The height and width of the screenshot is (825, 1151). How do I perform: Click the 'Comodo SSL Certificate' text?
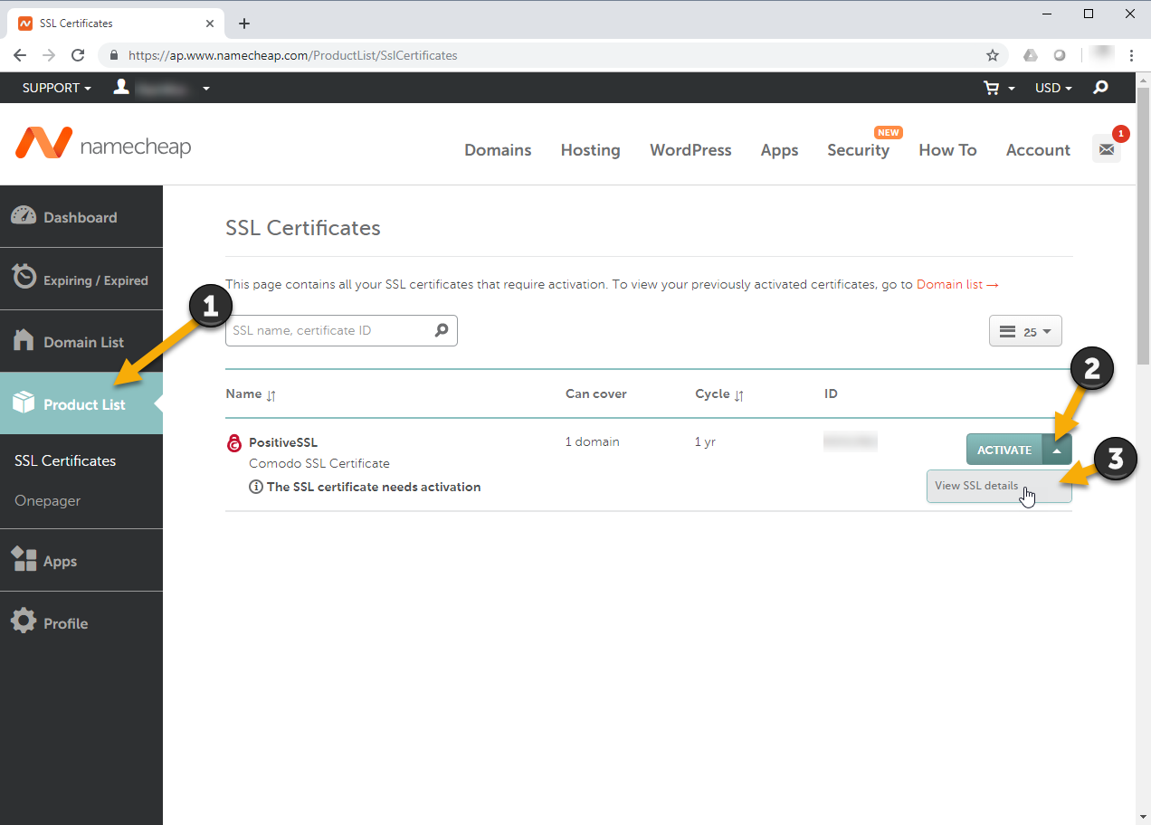click(x=319, y=463)
